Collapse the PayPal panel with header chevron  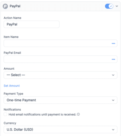click(x=117, y=6)
